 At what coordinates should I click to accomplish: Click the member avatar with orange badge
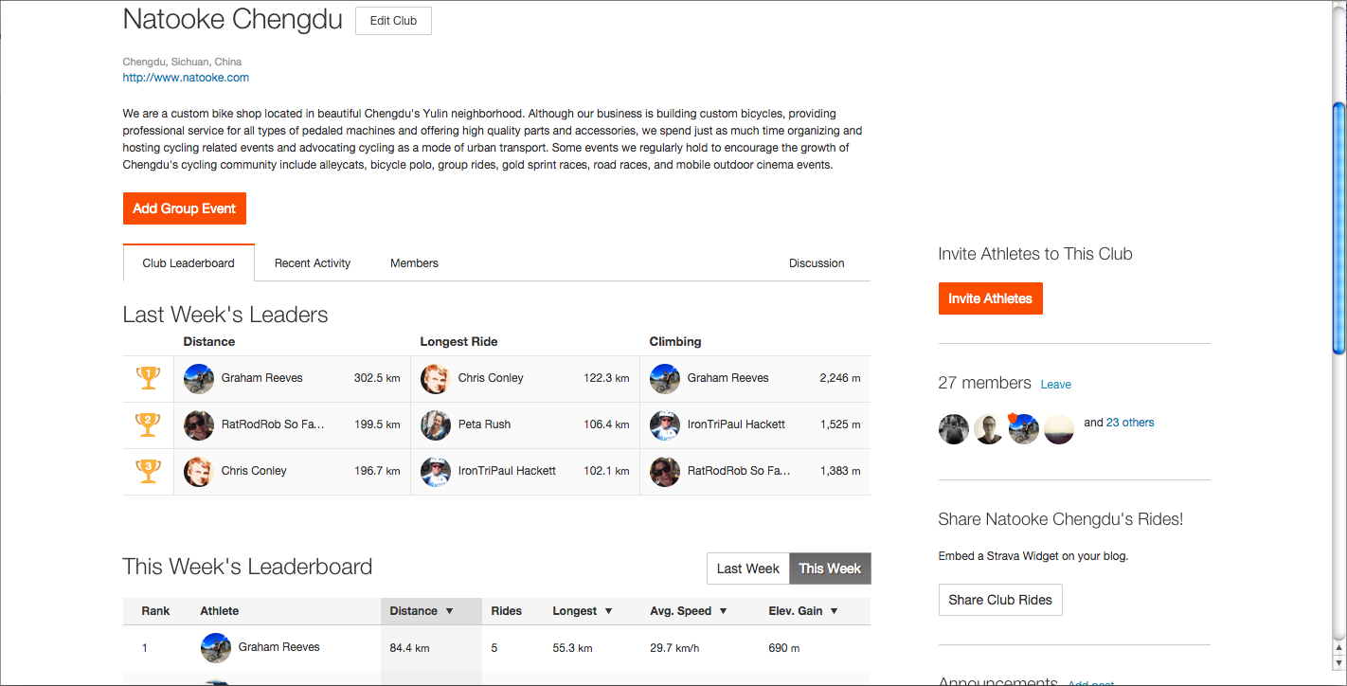1023,429
